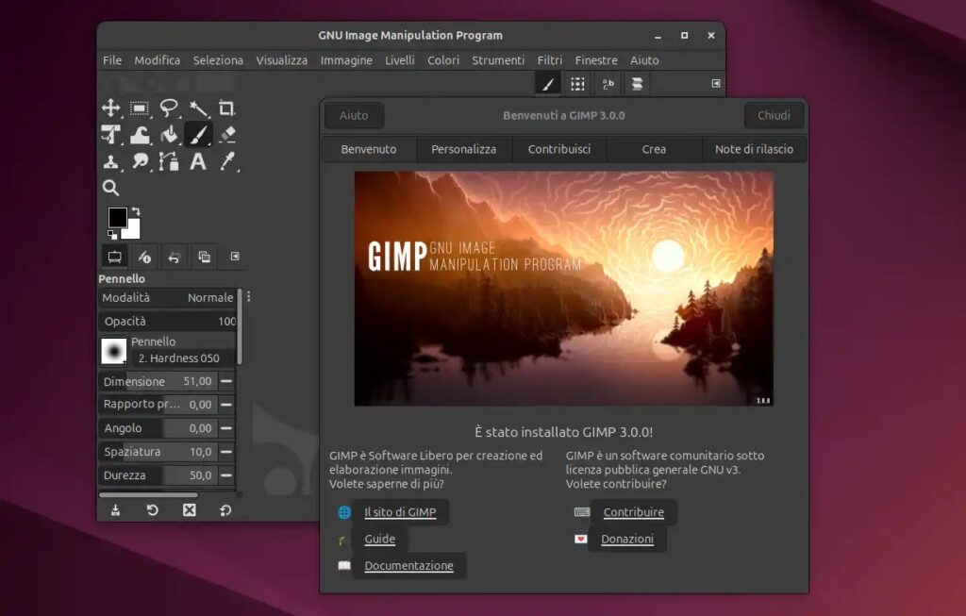The height and width of the screenshot is (616, 966).
Task: Click the Chiudi button in welcome dialog
Action: pos(774,115)
